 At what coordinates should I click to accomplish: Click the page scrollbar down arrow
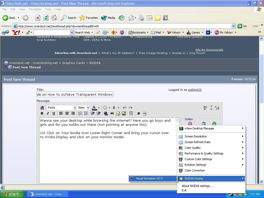pyautogui.click(x=261, y=182)
